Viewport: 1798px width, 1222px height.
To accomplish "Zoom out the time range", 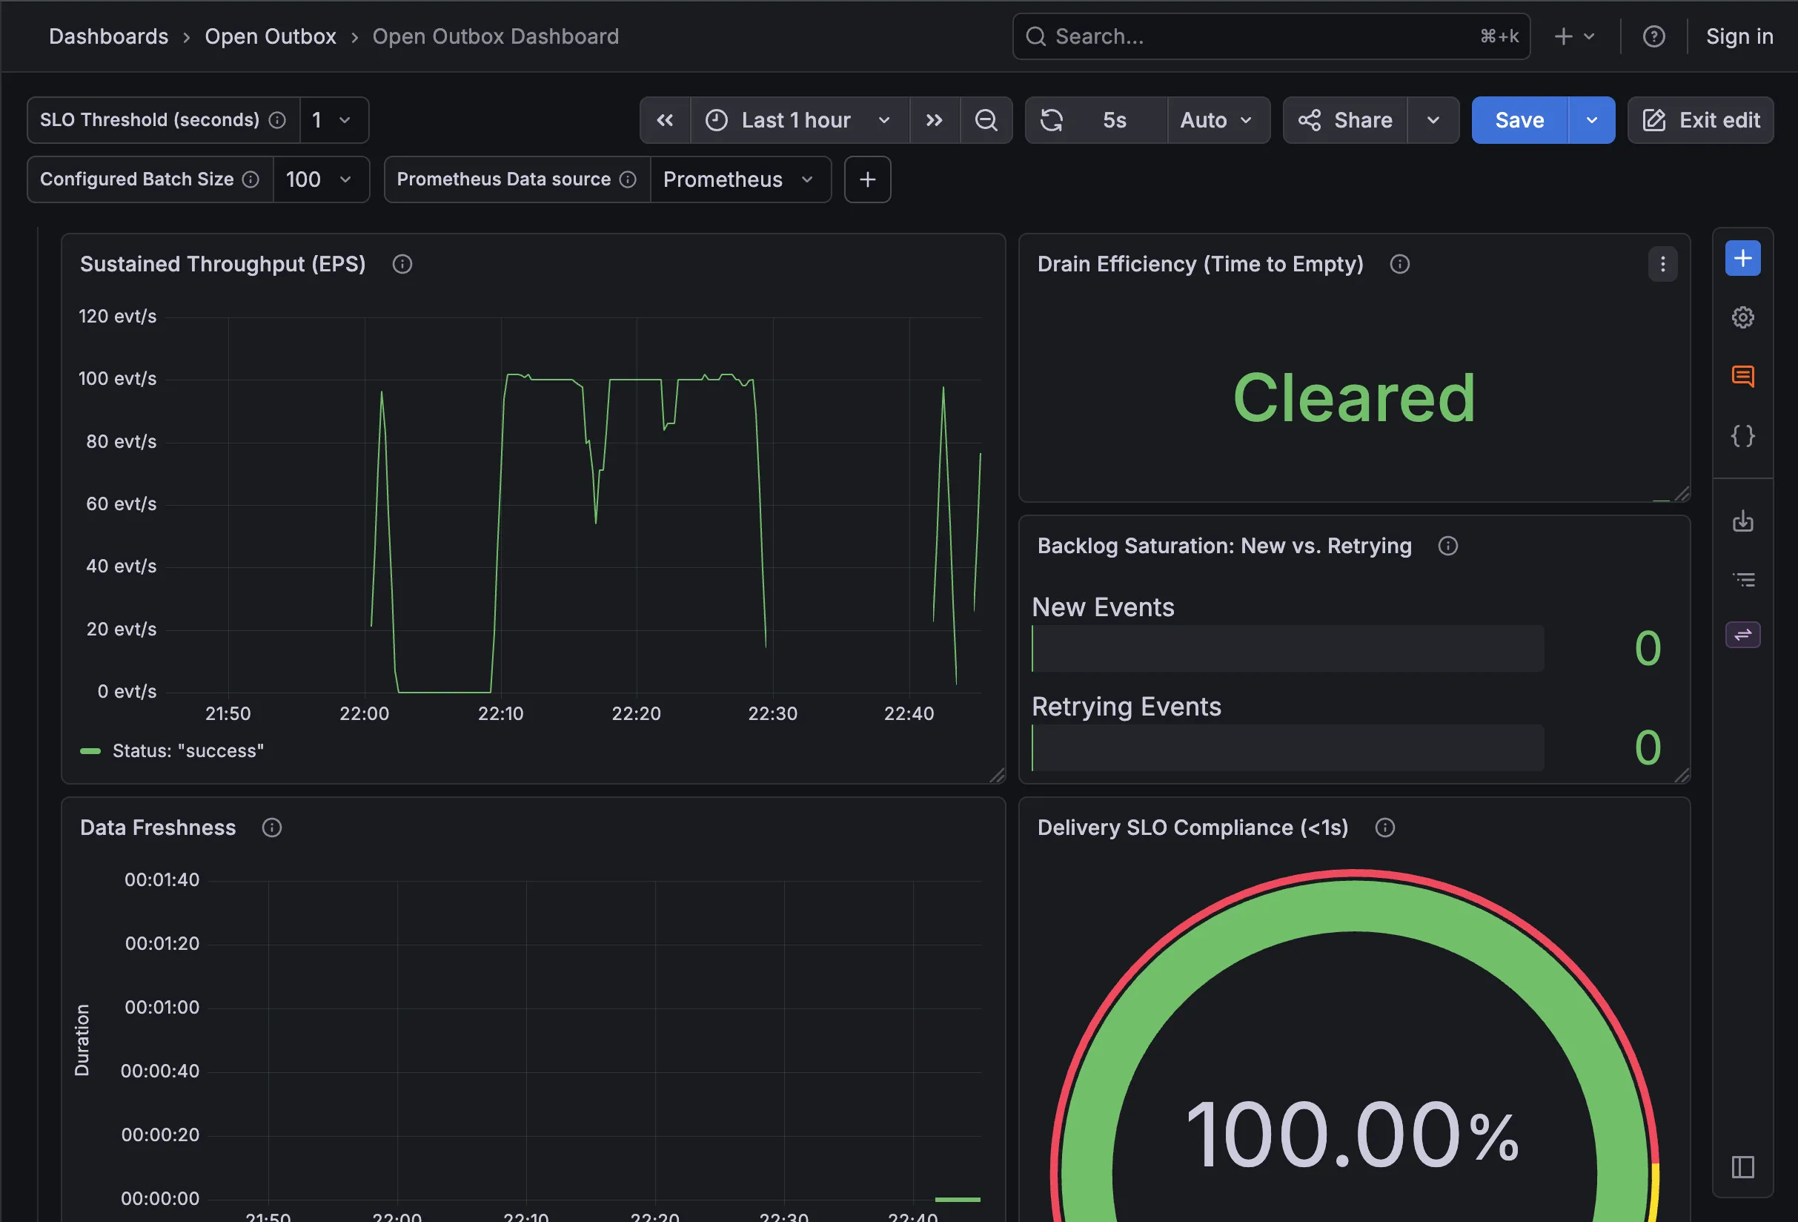I will [986, 120].
